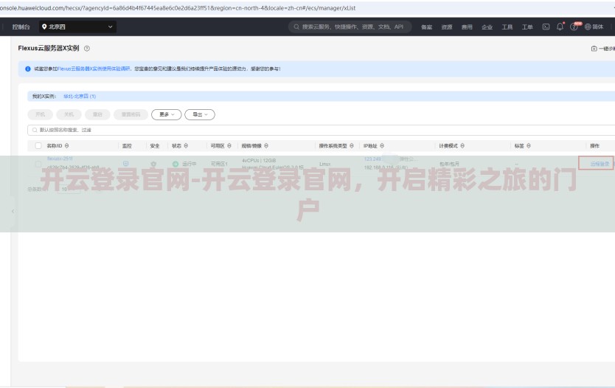This screenshot has height=388, width=615.
Task: Click help icon beside Flexus云服务器X实例 title
Action: (87, 48)
